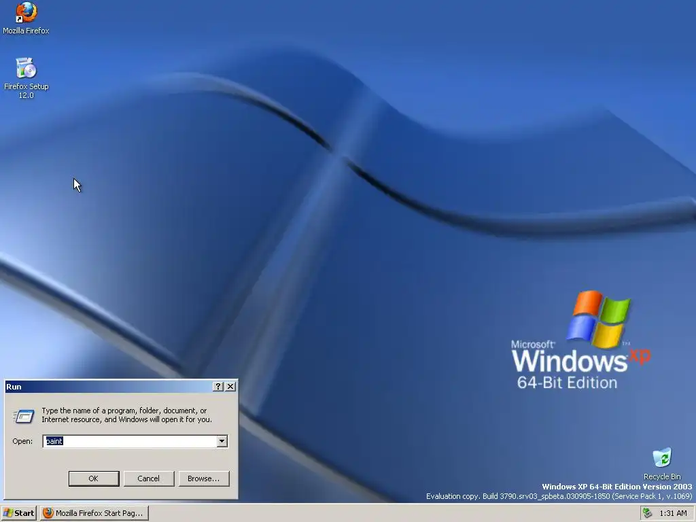The height and width of the screenshot is (522, 696).
Task: Click the Recycle Bin label text
Action: pos(662,476)
